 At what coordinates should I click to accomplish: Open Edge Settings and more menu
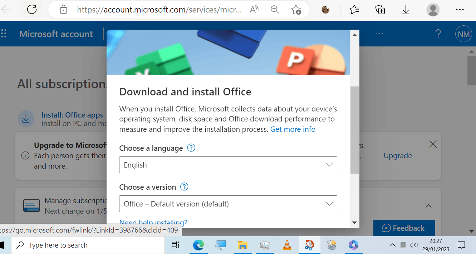click(460, 10)
